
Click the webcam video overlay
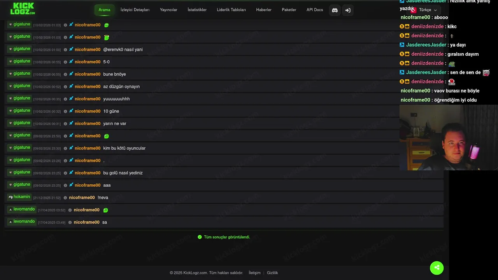[x=449, y=138]
